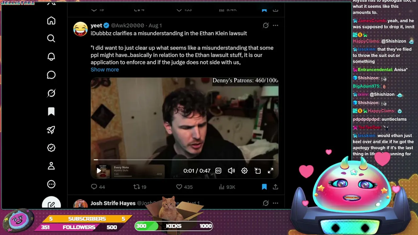Share yeet's post
The height and width of the screenshot is (235, 418).
(x=276, y=187)
